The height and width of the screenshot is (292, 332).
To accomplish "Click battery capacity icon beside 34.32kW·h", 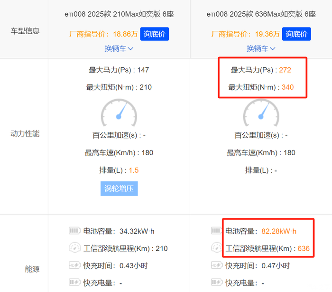I will [75, 231].
